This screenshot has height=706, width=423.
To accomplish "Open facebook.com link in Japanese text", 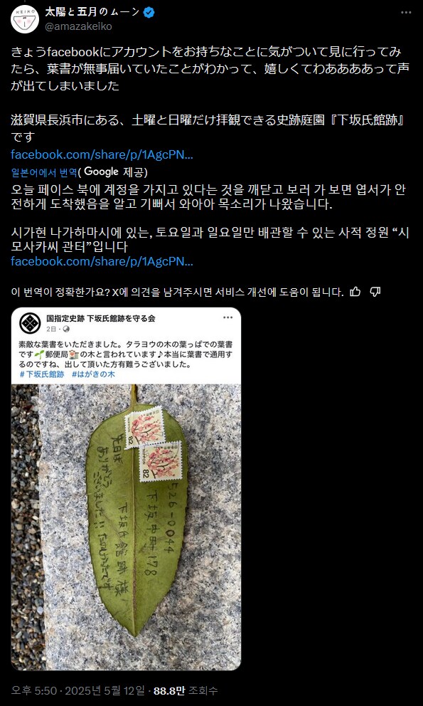I will [102, 154].
